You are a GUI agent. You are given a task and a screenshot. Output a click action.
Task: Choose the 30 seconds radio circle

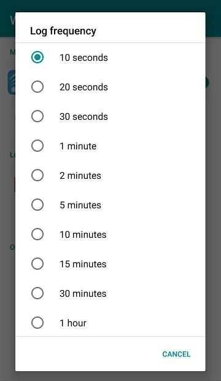pos(37,116)
